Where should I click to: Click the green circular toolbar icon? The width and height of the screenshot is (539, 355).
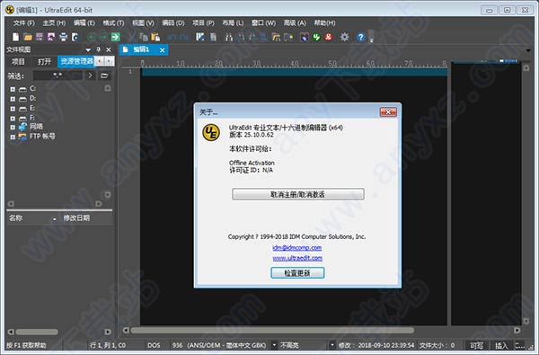tap(316, 37)
